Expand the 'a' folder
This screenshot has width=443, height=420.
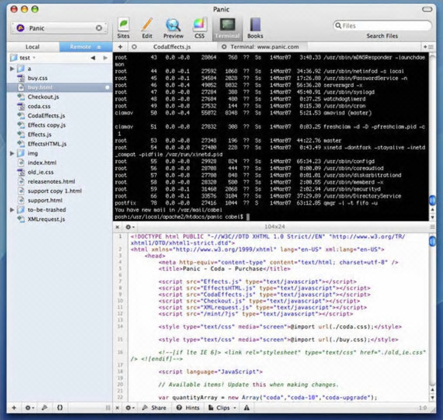pyautogui.click(x=12, y=68)
